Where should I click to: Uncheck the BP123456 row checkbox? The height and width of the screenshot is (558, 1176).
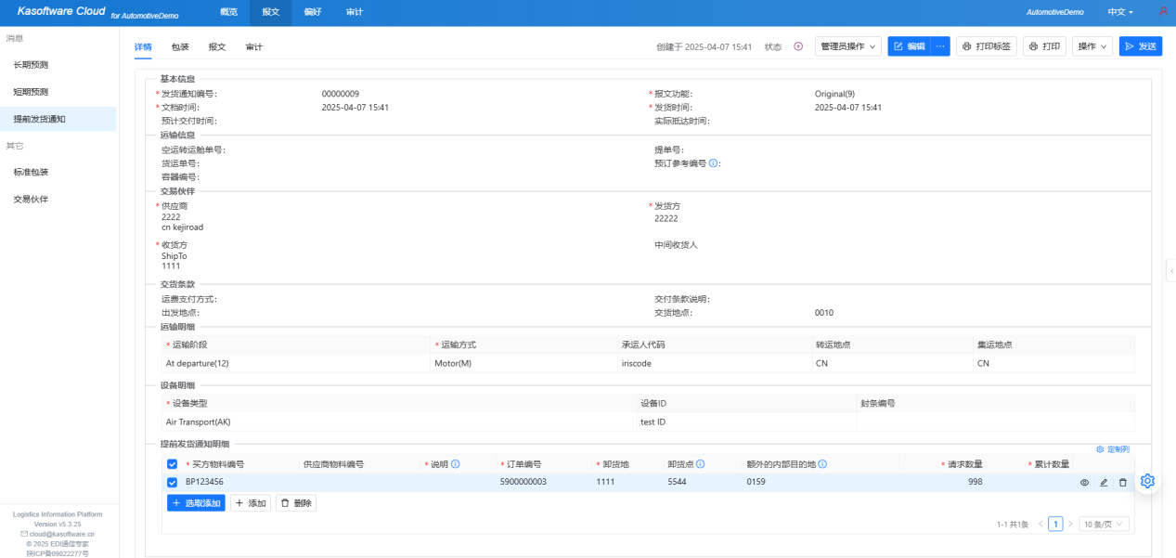[x=172, y=483]
